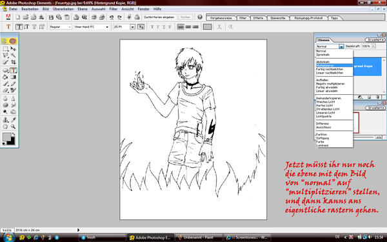Viewport: 387px width, 242px height.
Task: Select the Hintergrund Kopie layer
Action: tap(368, 66)
